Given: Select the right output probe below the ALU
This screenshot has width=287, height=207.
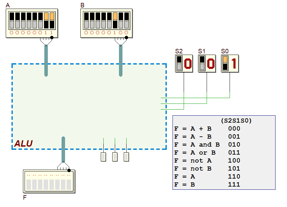Looking at the screenshot, I should [126, 157].
